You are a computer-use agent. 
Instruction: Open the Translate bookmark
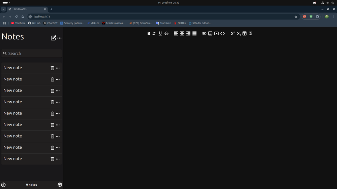click(163, 23)
